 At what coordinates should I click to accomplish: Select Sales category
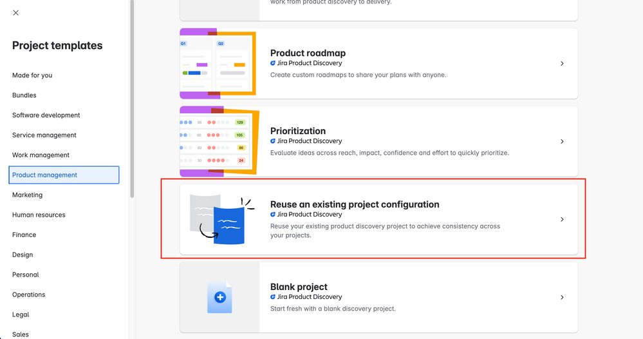pos(21,334)
